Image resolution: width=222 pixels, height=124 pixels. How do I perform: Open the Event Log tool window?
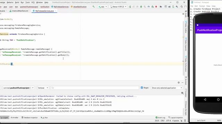tap(160, 117)
